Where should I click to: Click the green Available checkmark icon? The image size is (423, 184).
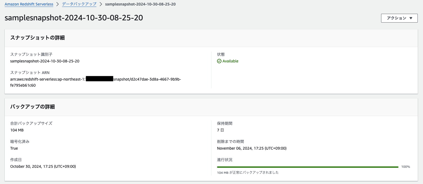tap(219, 61)
